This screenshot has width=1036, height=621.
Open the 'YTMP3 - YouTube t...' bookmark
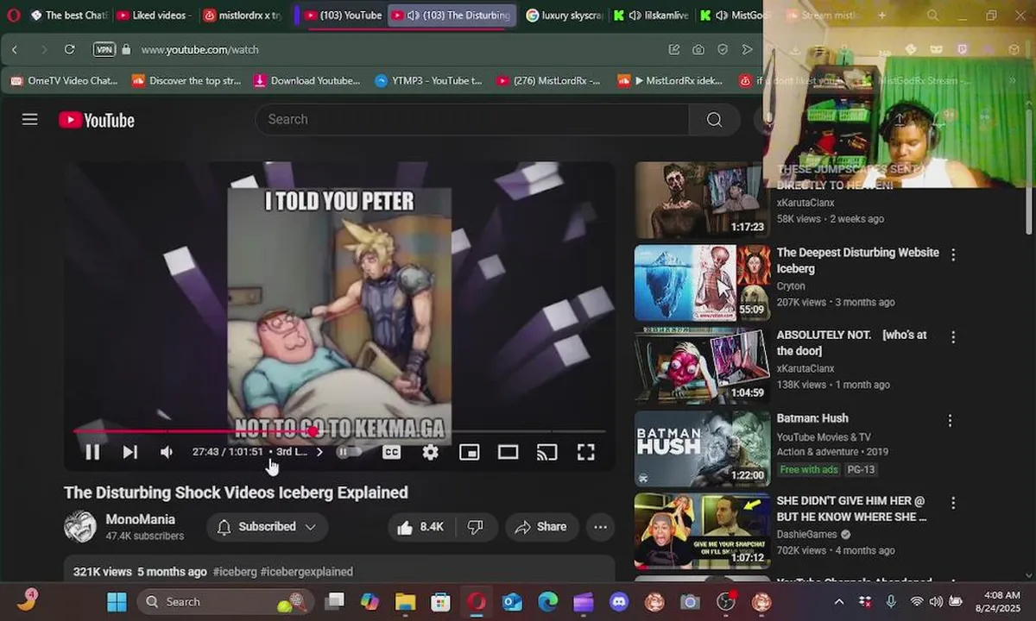pos(428,80)
